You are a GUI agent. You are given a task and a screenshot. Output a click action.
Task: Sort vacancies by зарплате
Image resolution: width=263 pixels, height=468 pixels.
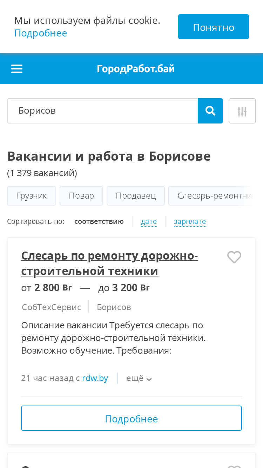190,221
